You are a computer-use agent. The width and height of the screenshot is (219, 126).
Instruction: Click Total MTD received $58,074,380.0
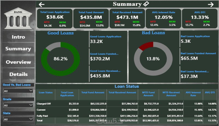click(175, 121)
